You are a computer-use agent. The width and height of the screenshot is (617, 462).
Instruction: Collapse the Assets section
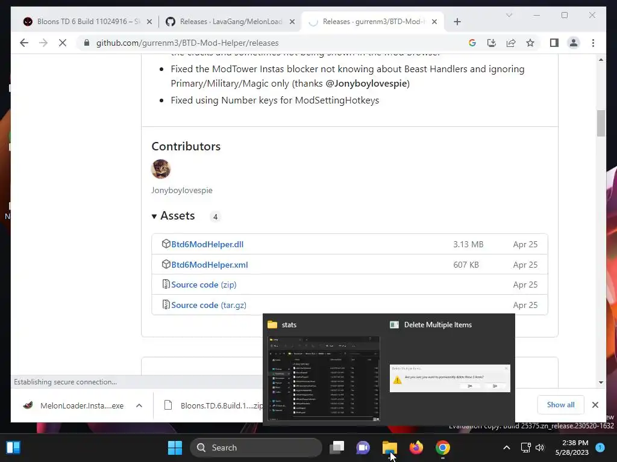tap(173, 216)
